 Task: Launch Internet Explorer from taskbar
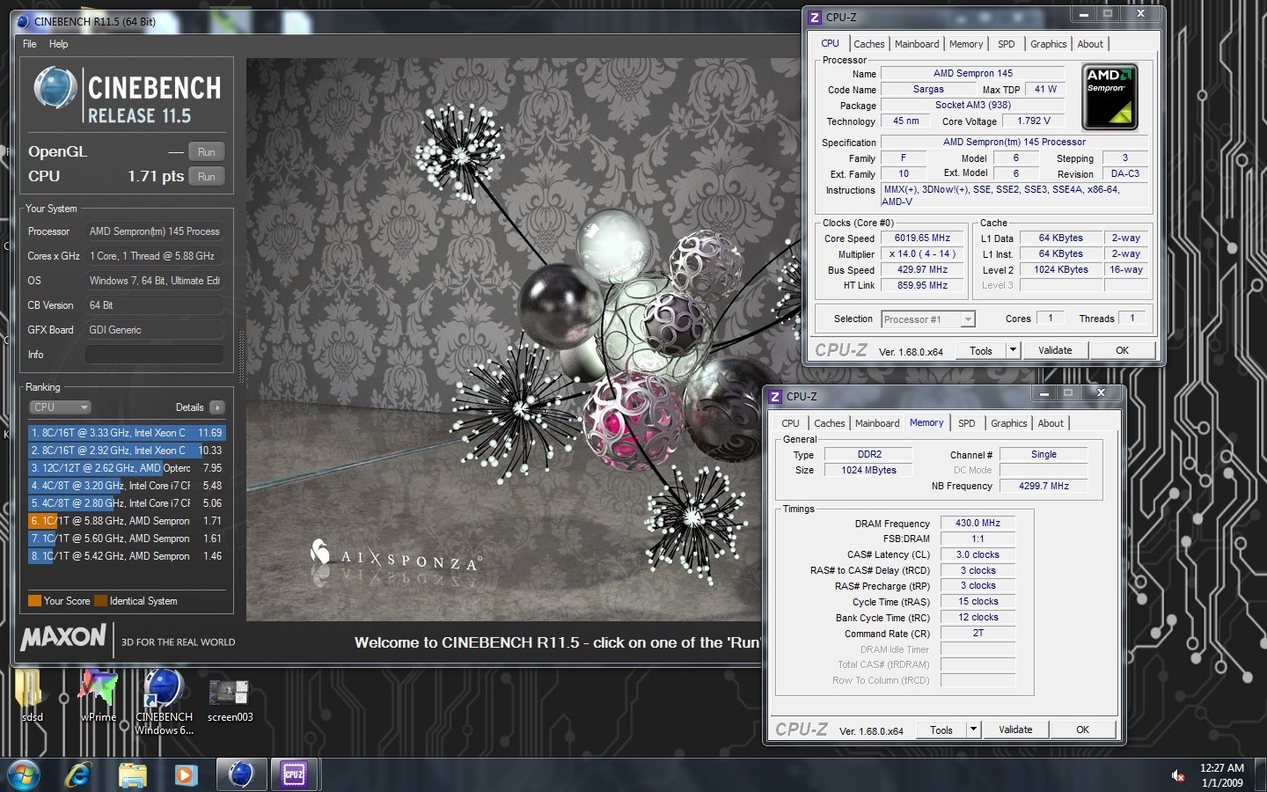tap(78, 774)
